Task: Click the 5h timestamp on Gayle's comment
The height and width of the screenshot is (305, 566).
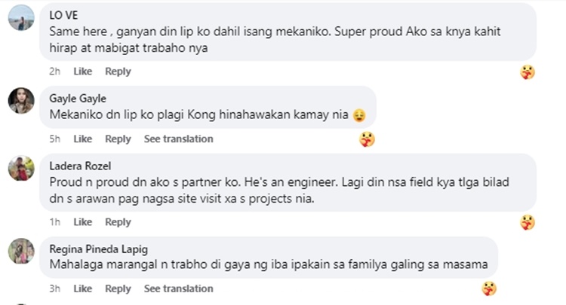Action: click(x=54, y=139)
